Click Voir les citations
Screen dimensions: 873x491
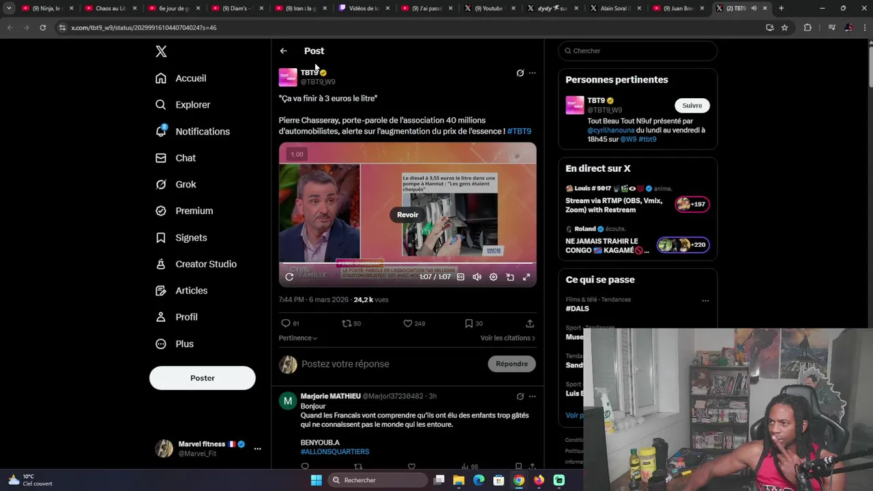507,338
